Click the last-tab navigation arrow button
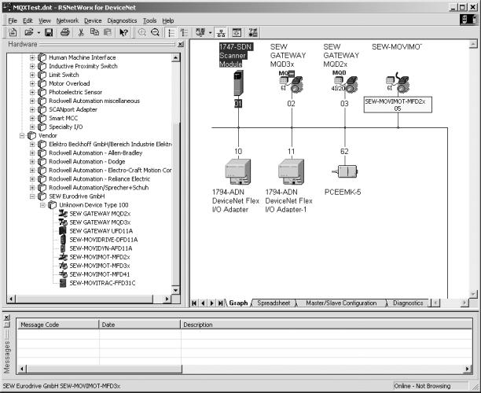Image resolution: width=481 pixels, height=393 pixels. coord(220,303)
